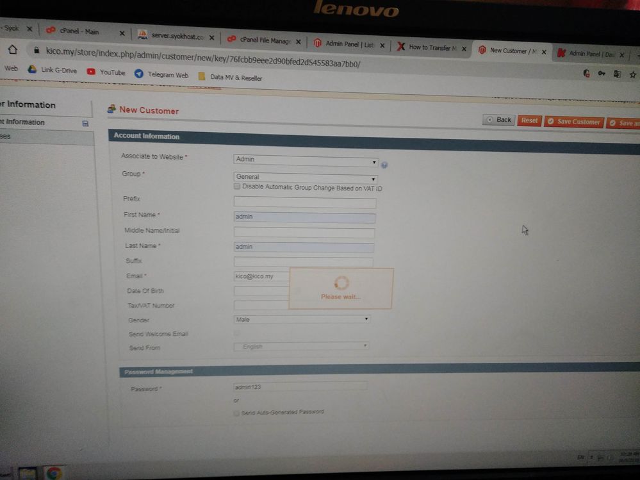Open the Associate to Website dropdown

coord(306,160)
